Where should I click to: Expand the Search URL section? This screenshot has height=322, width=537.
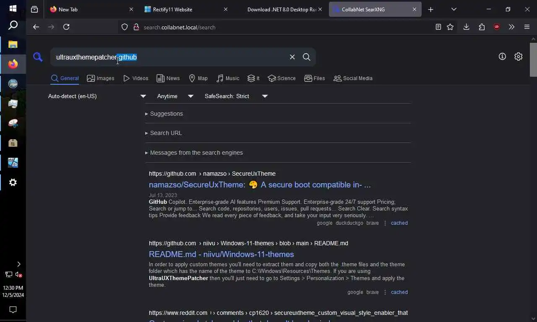(164, 133)
